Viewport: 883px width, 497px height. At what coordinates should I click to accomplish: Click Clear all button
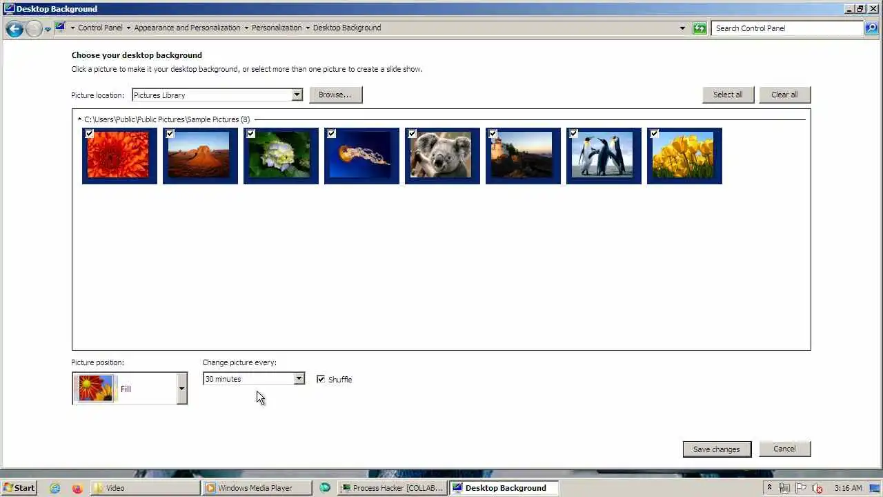pos(784,95)
